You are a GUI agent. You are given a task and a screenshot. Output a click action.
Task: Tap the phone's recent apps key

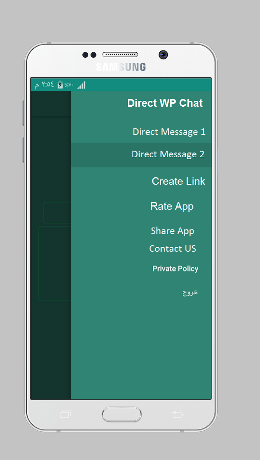point(65,414)
